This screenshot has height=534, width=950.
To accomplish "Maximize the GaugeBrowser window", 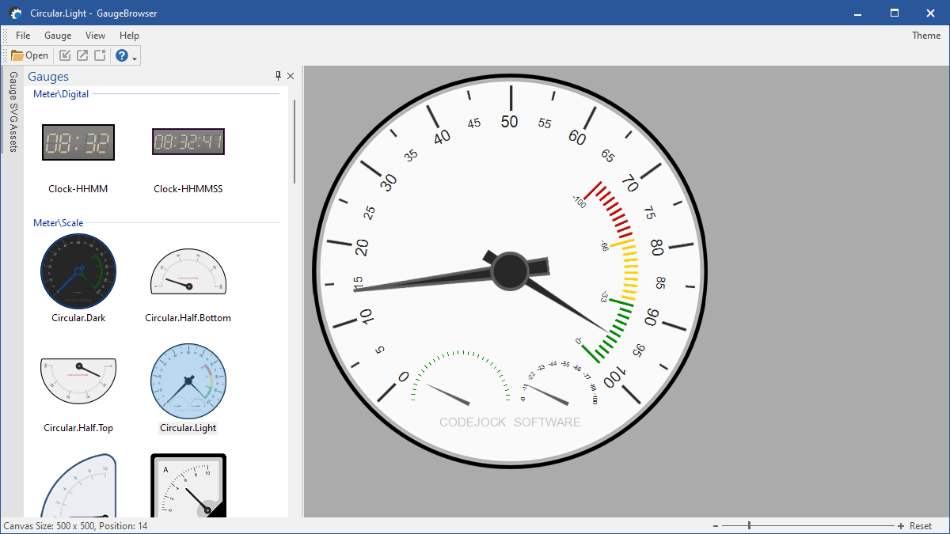I will (895, 13).
